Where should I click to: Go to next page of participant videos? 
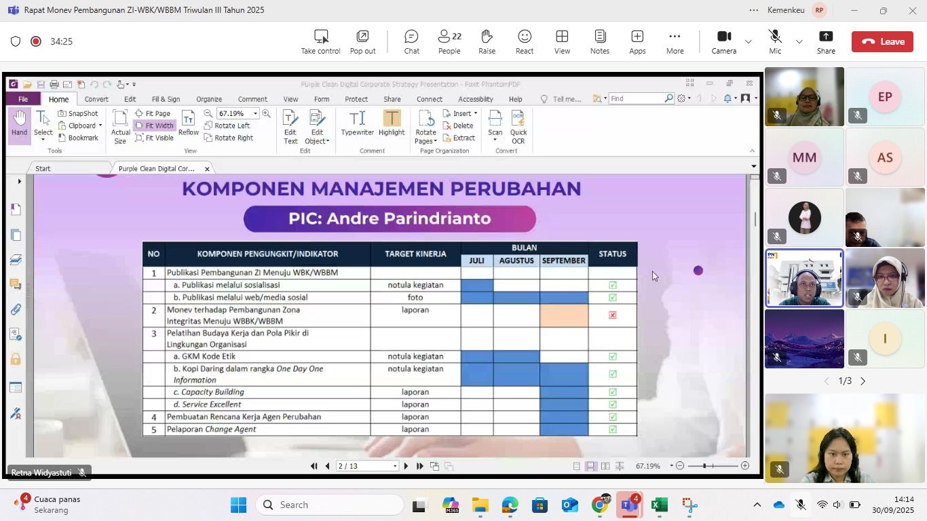[863, 381]
